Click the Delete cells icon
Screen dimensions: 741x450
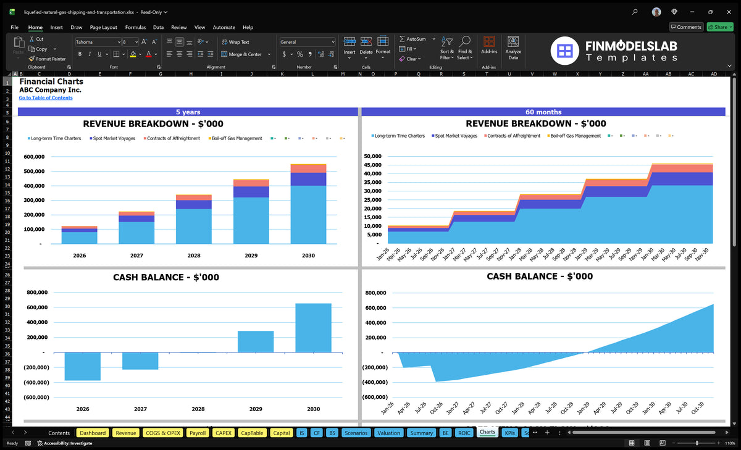pyautogui.click(x=366, y=41)
